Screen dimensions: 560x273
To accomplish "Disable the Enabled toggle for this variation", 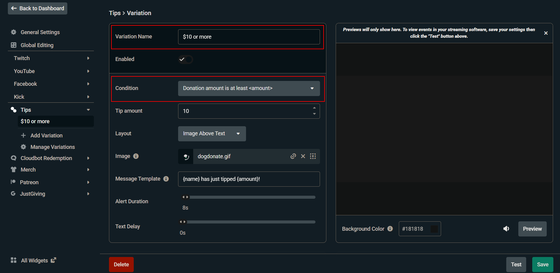I will [185, 59].
